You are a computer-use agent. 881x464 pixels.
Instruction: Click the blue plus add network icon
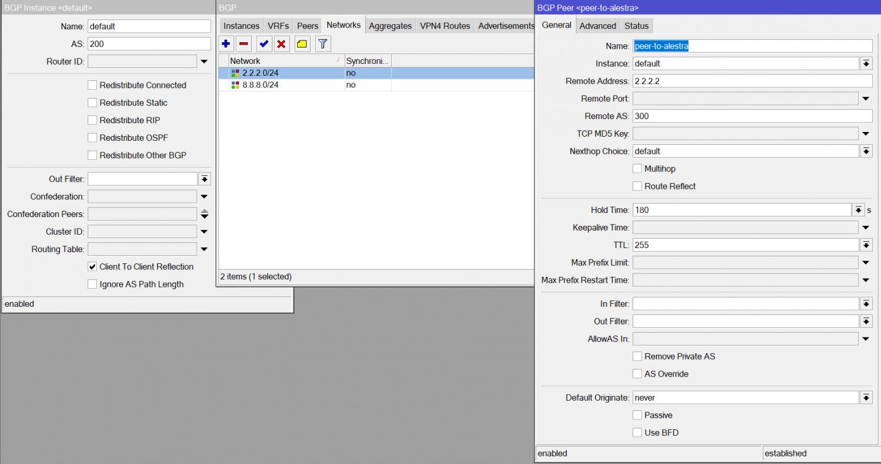coord(226,44)
